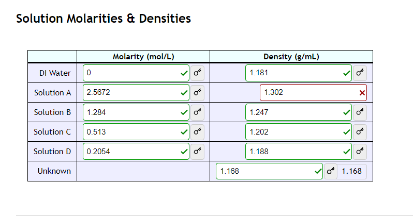Click the key icon beside DI Water density

(x=360, y=73)
